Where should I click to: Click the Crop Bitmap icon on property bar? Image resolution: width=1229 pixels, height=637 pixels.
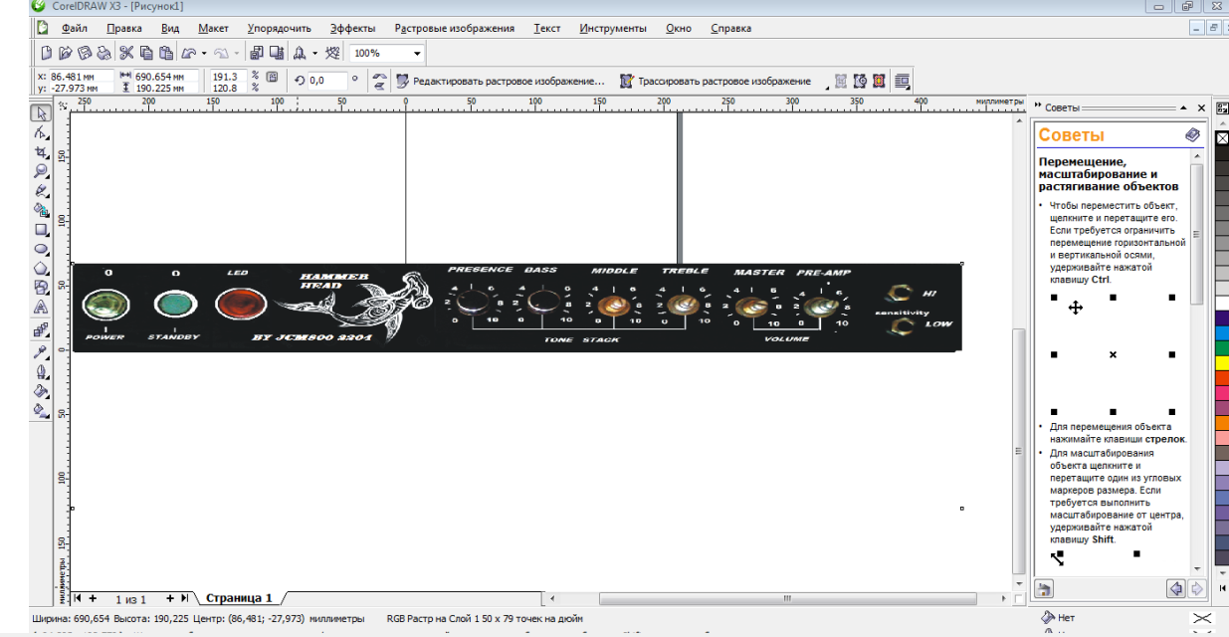[x=841, y=81]
